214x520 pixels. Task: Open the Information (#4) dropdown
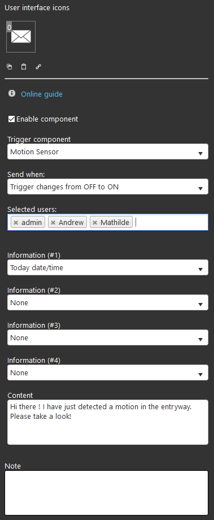tap(108, 372)
